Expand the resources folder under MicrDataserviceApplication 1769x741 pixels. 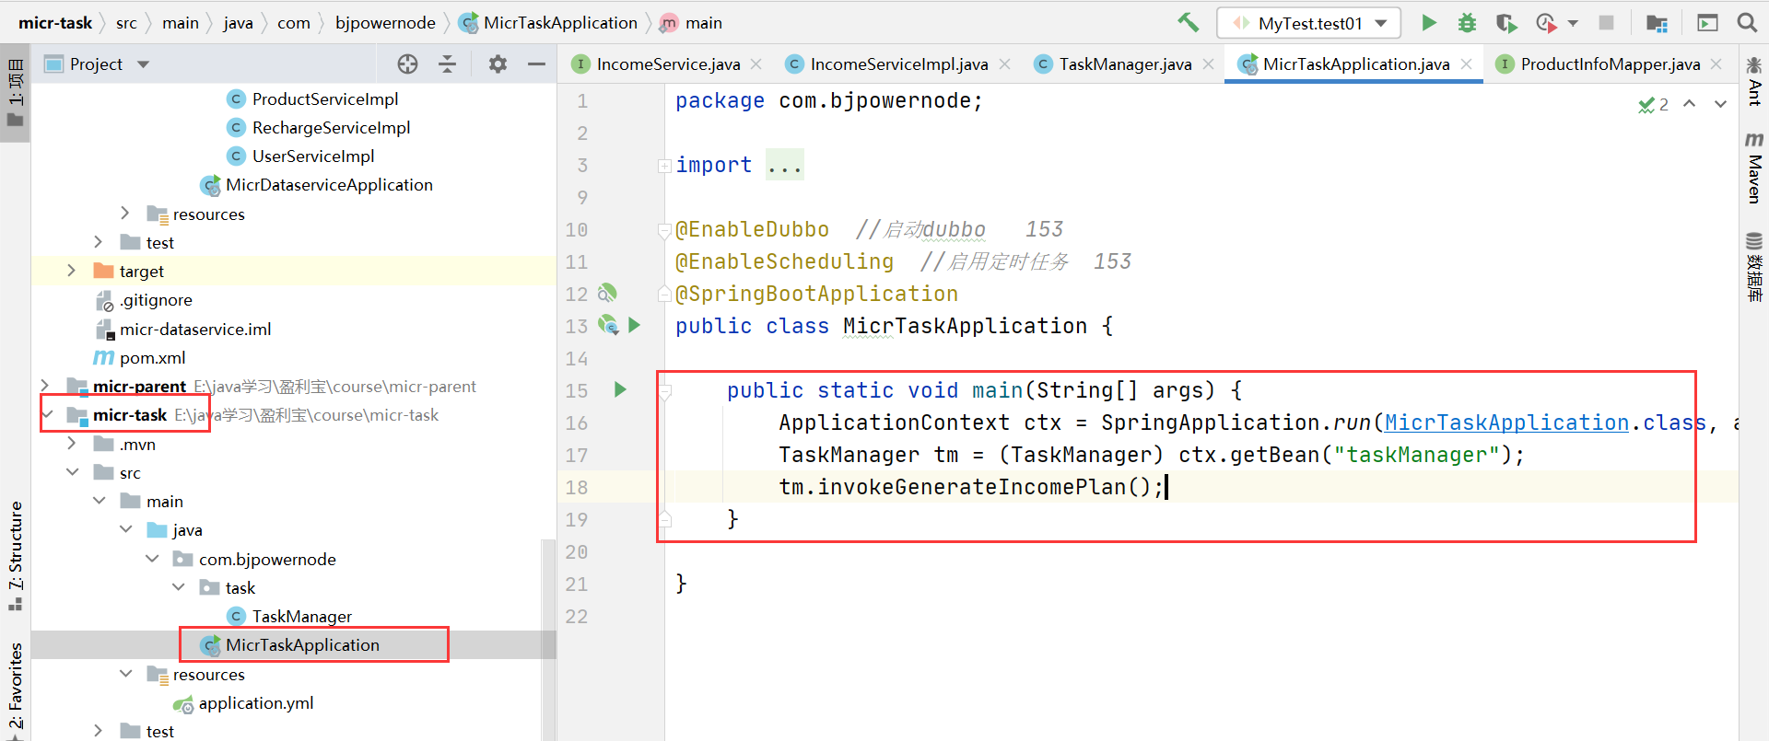coord(125,214)
